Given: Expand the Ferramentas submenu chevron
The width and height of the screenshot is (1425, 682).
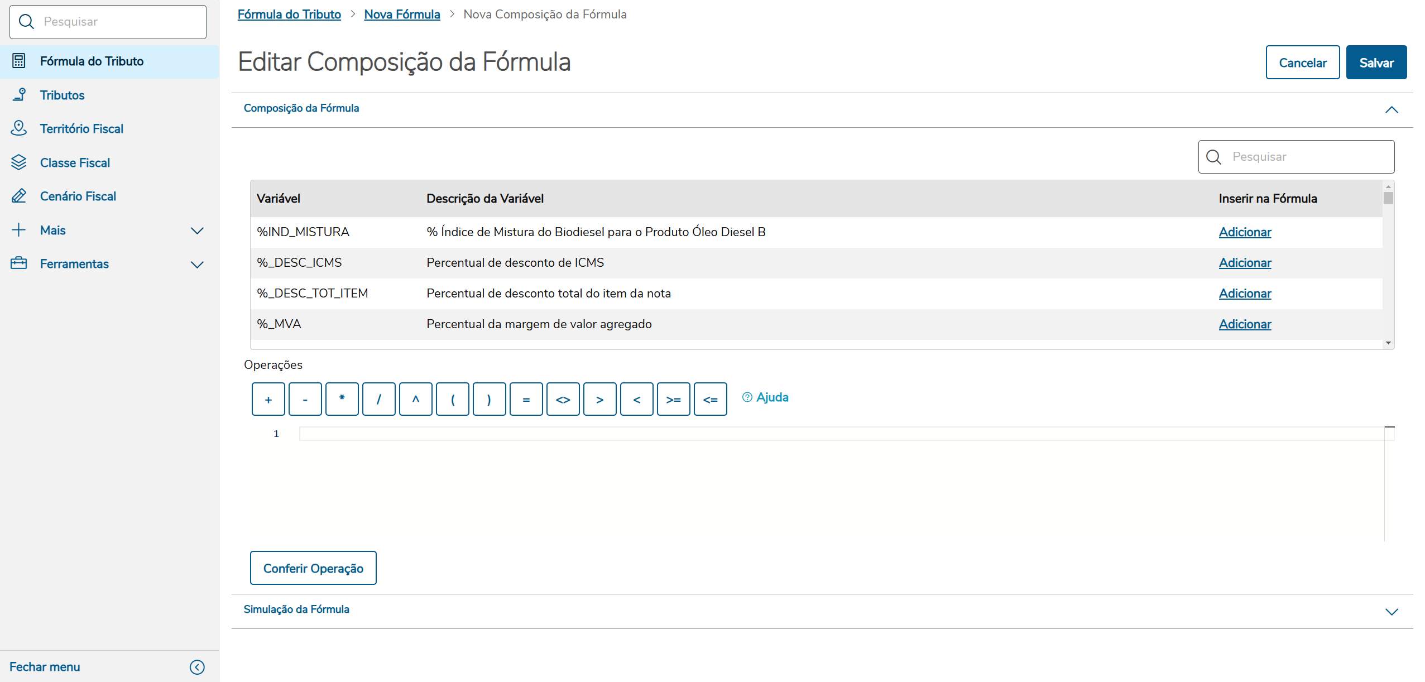Looking at the screenshot, I should coord(197,264).
